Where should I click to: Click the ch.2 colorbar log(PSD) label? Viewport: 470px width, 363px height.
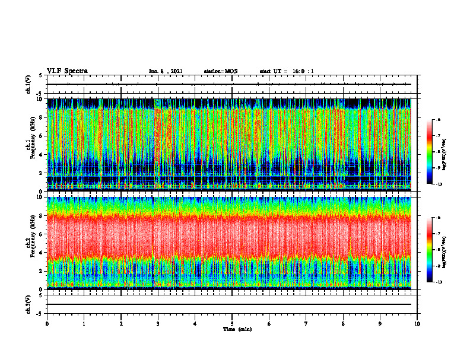coord(444,252)
